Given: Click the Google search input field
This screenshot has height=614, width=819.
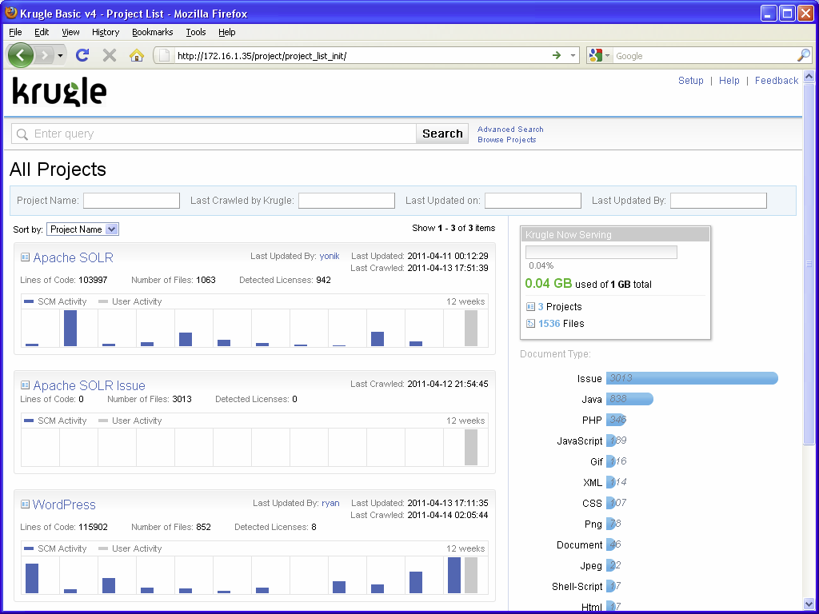Looking at the screenshot, I should coord(705,55).
